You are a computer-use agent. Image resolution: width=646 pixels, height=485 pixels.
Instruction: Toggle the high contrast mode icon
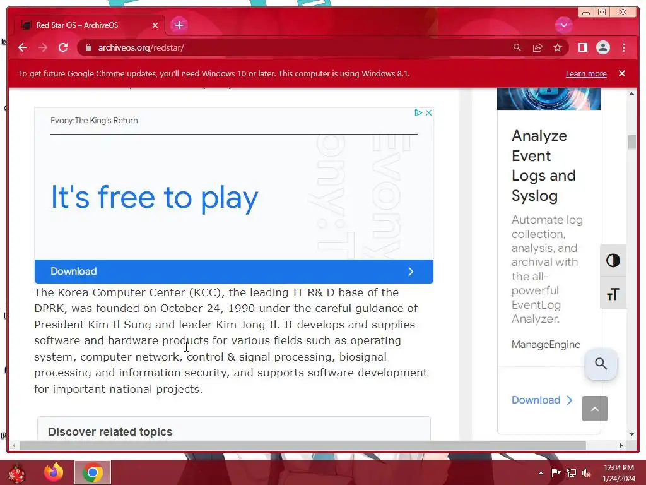coord(613,261)
